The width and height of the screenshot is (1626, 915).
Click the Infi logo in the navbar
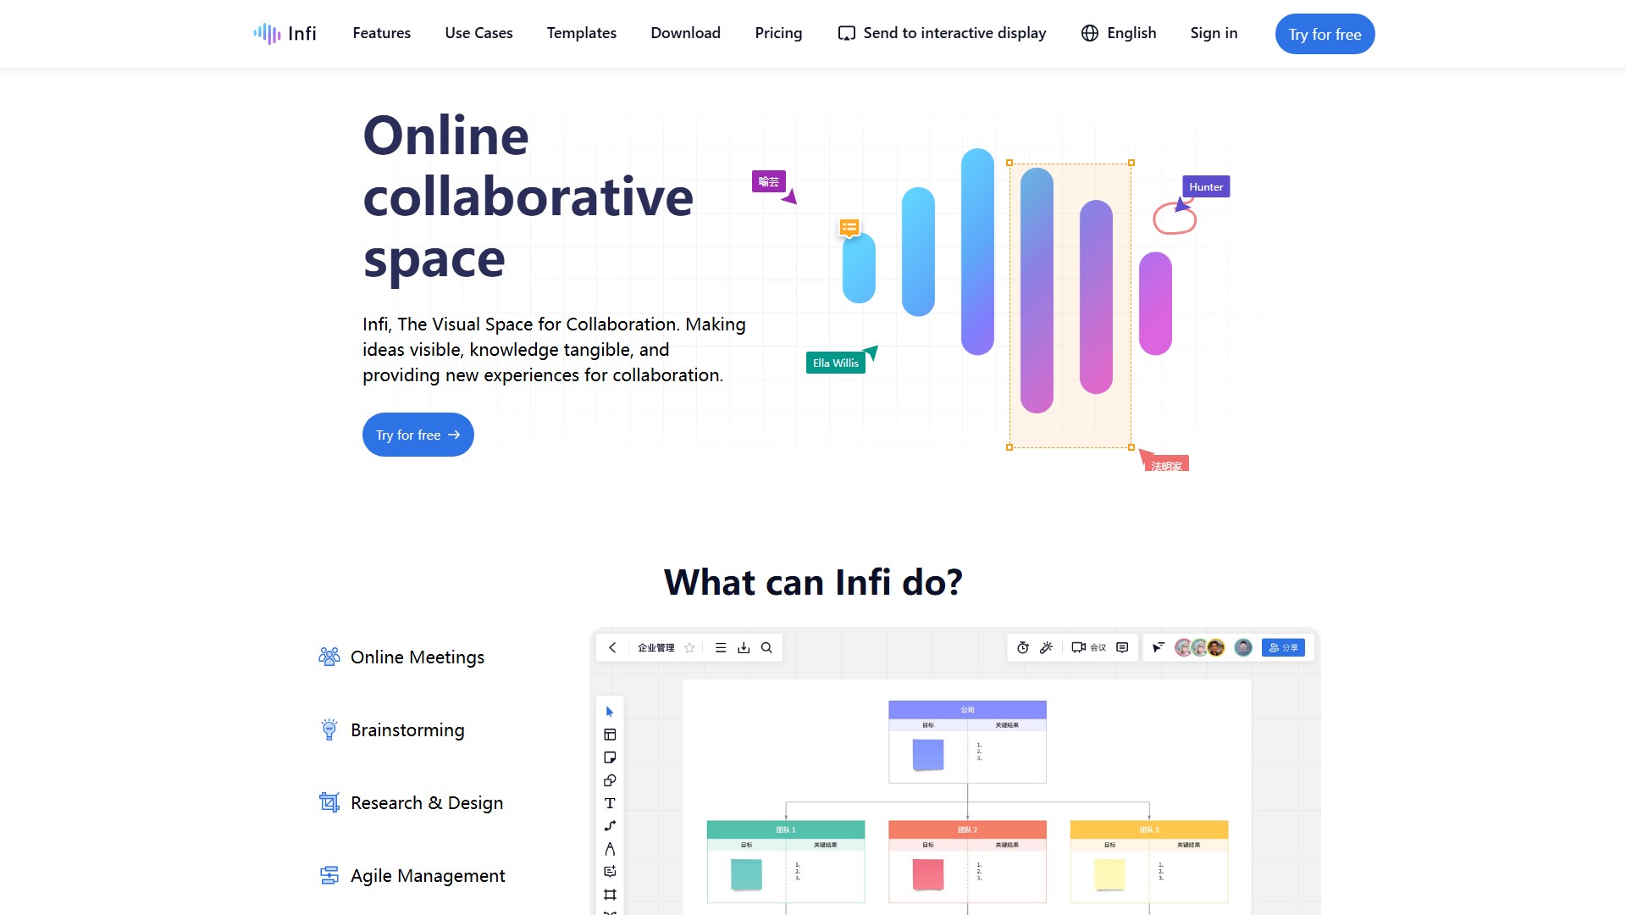click(285, 33)
